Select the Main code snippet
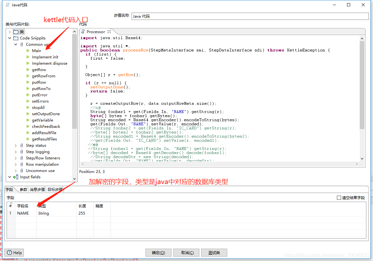This screenshot has width=373, height=261. tap(36, 50)
